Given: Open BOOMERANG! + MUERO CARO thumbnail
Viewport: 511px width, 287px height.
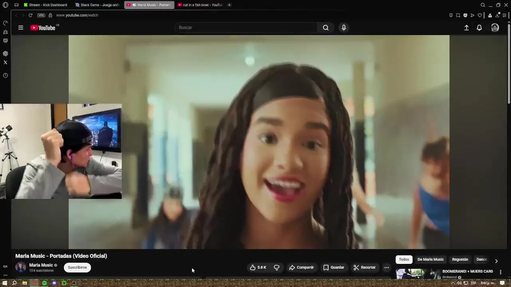Looking at the screenshot, I should point(418,274).
